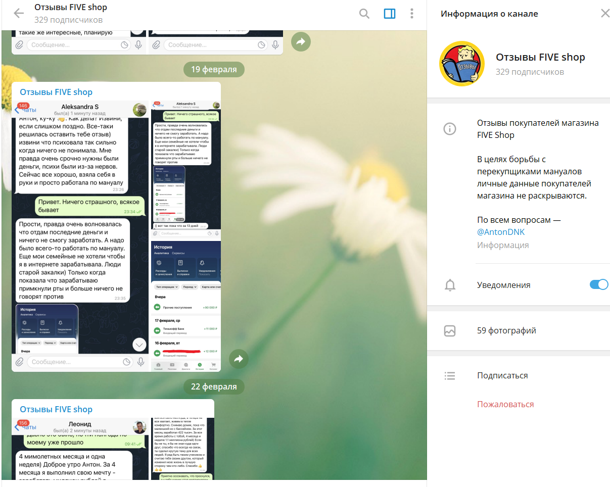Open the small Aleksandra S screenshot thumbnail

coord(186,170)
